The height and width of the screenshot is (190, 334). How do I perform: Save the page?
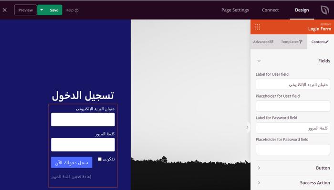pos(54,10)
